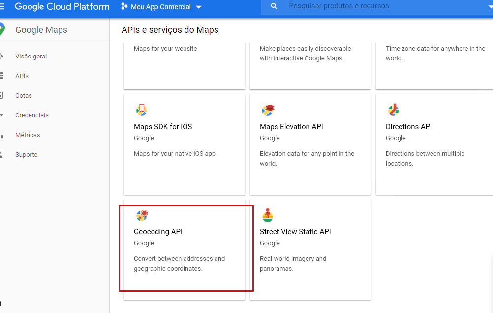
Task: Open Suporte in the sidebar
Action: tap(27, 154)
